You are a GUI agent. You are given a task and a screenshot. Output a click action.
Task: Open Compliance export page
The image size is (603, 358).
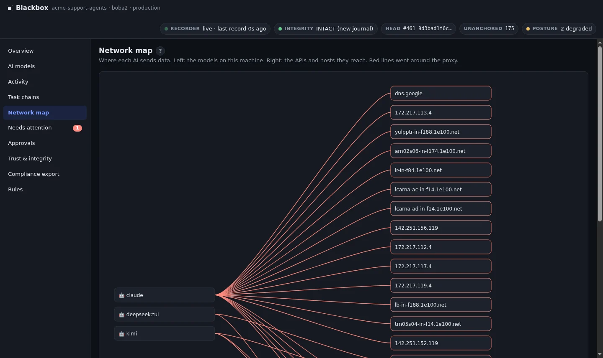point(45,174)
